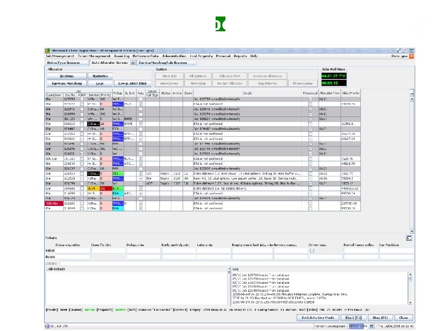441x331 pixels.
Task: Click the Show Route button
Action: tap(303, 83)
